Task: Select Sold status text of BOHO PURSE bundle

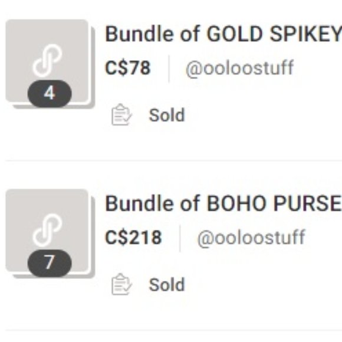Action: 167,285
